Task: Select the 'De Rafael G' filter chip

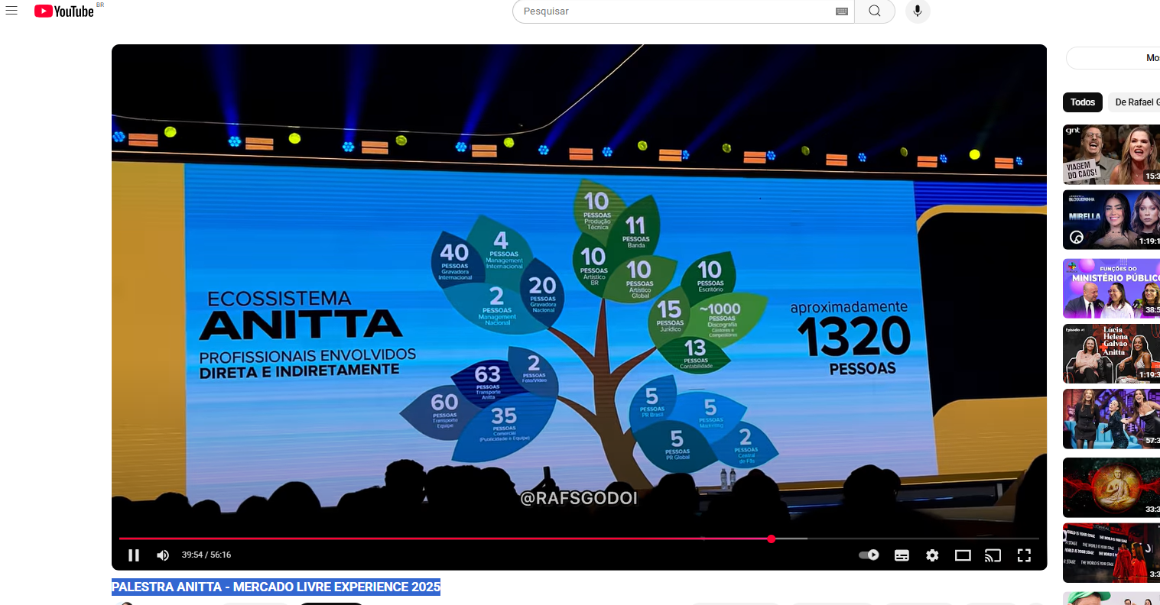Action: 1136,102
